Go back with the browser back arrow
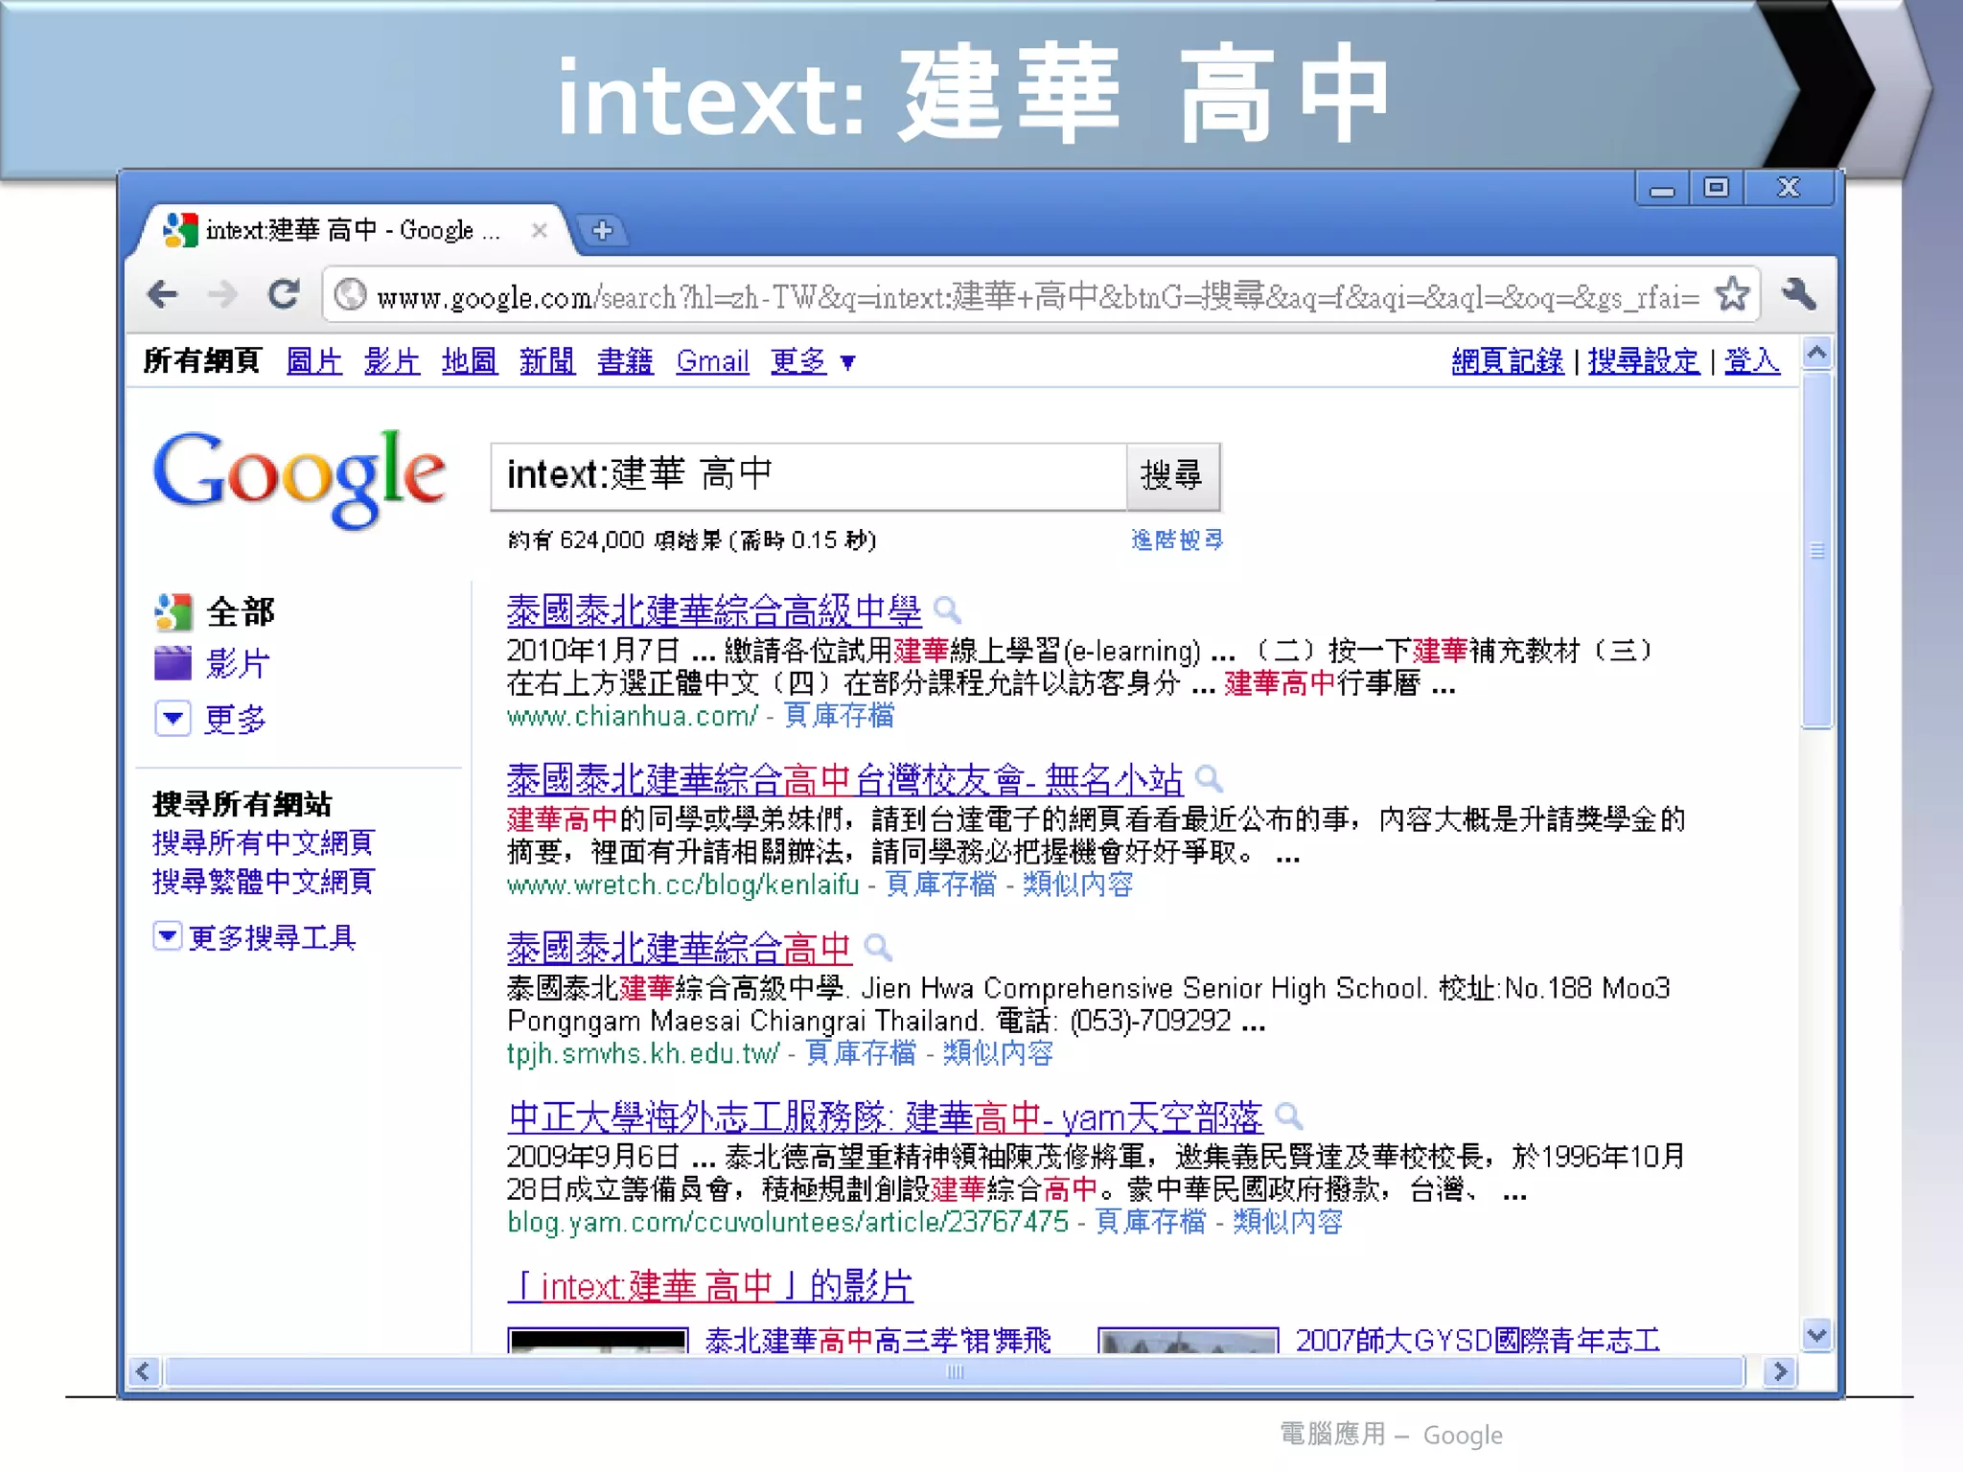 click(164, 293)
